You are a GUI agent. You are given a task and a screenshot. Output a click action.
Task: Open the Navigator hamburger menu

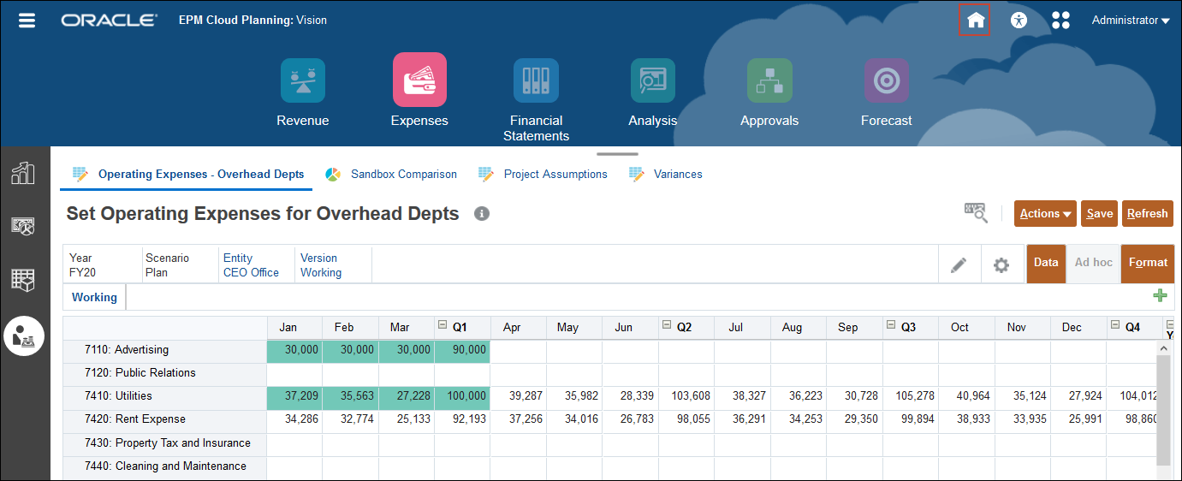click(27, 21)
